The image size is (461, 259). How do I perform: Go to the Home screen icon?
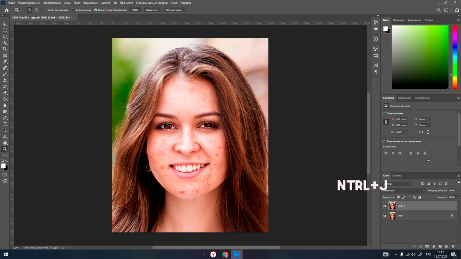(7, 10)
